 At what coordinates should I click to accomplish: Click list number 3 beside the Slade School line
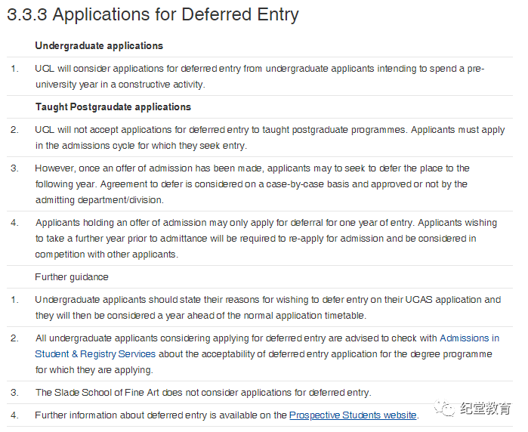(x=14, y=392)
